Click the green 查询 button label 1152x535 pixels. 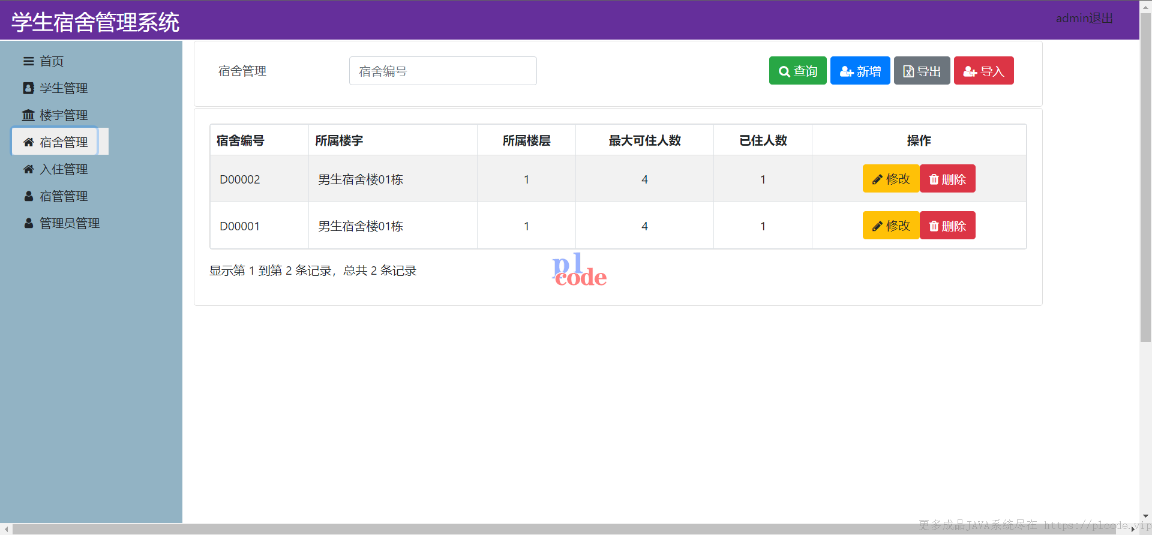(x=805, y=71)
